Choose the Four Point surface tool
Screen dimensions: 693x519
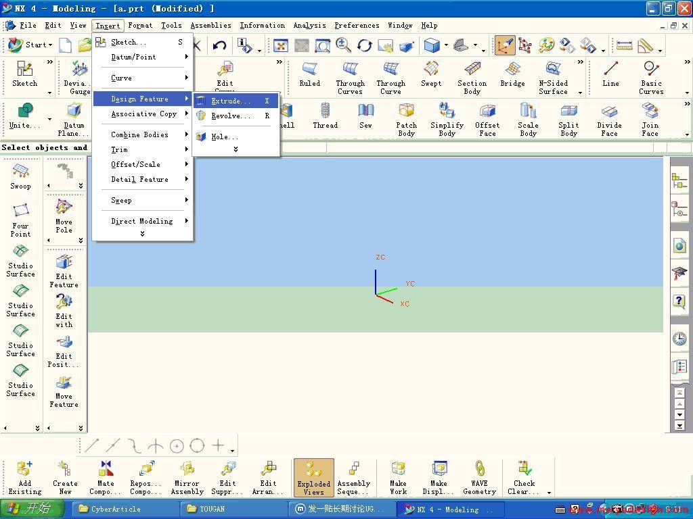[21, 221]
